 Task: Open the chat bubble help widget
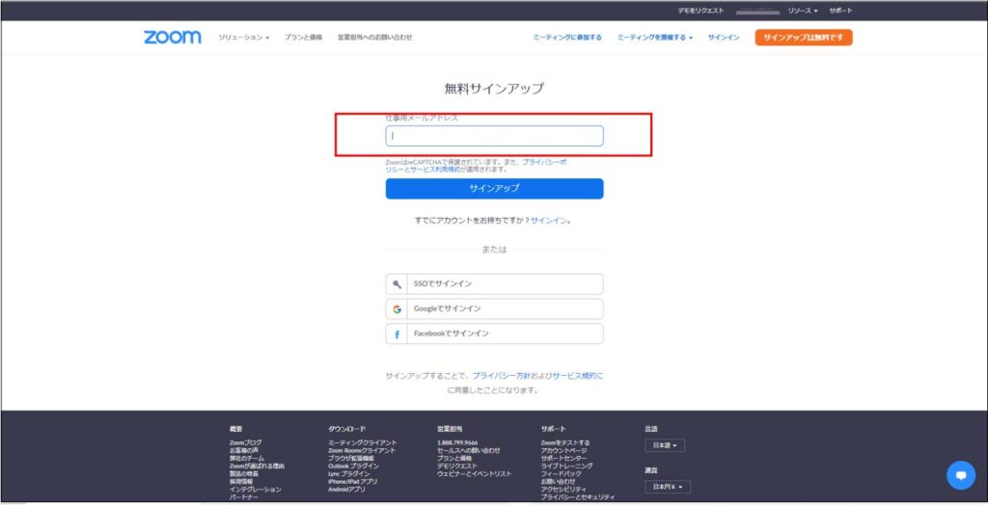point(960,474)
